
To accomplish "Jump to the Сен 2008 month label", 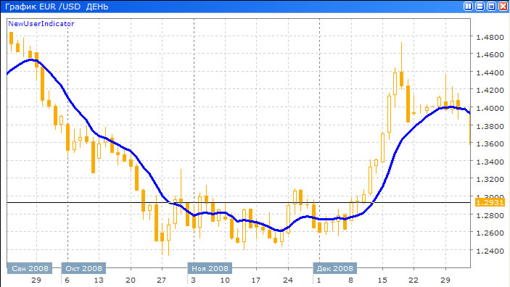I will click(x=30, y=268).
